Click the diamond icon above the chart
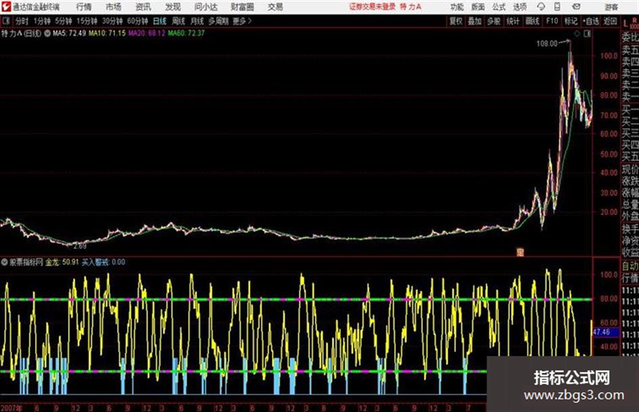 click(577, 35)
